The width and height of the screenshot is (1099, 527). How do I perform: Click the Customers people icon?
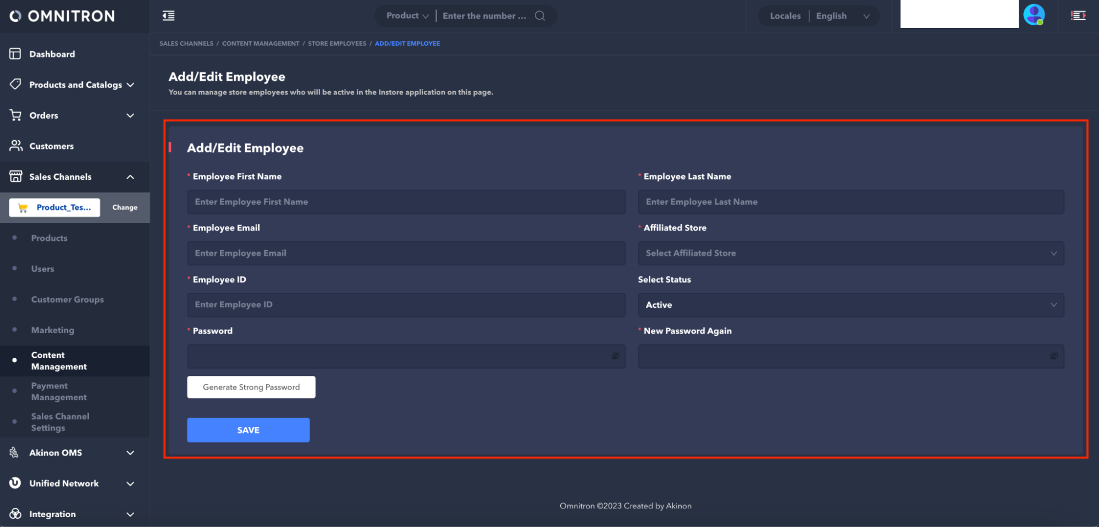[x=15, y=146]
